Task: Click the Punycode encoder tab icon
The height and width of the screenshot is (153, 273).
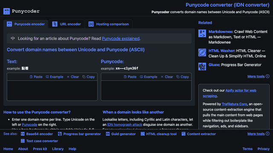Action: [9, 24]
